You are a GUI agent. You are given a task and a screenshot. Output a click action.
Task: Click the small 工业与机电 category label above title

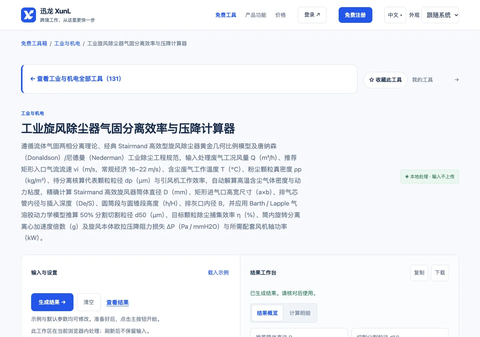point(33,113)
